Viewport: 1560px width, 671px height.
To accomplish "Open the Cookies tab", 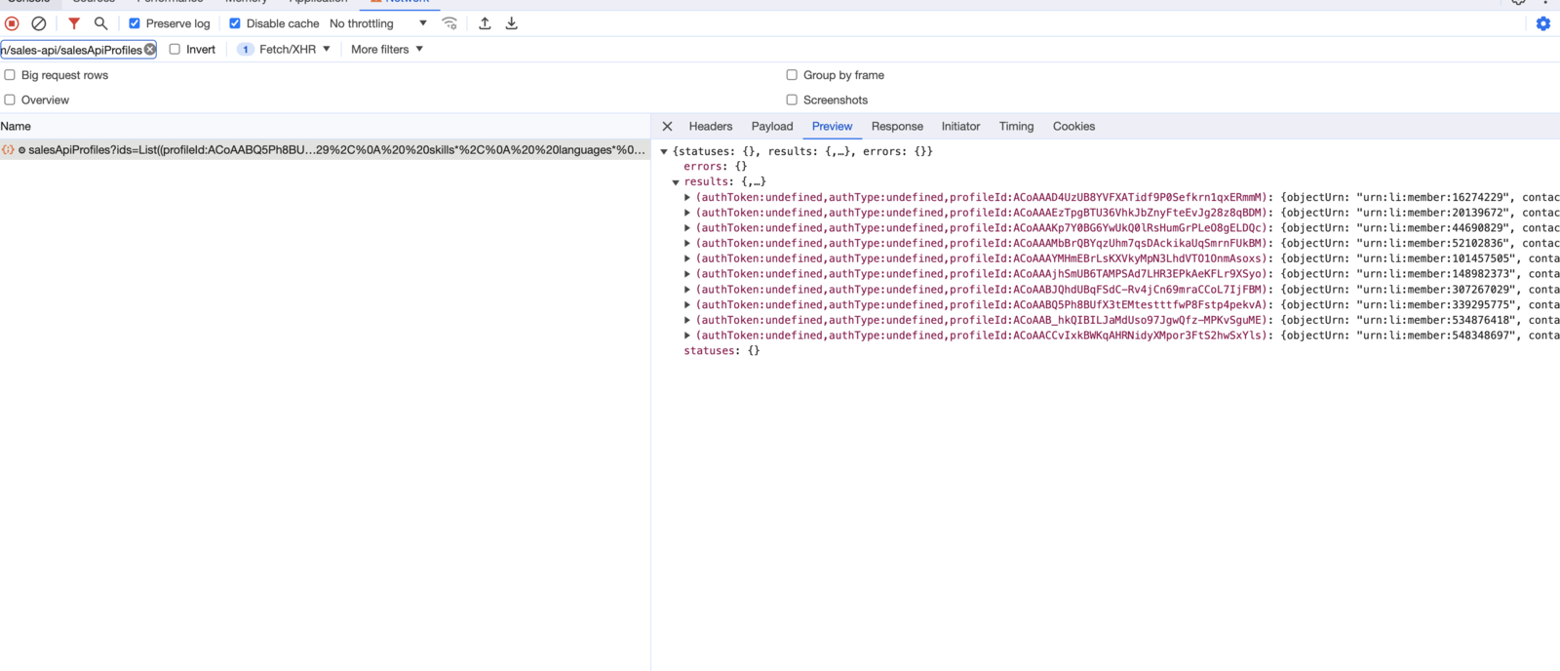I will 1073,127.
